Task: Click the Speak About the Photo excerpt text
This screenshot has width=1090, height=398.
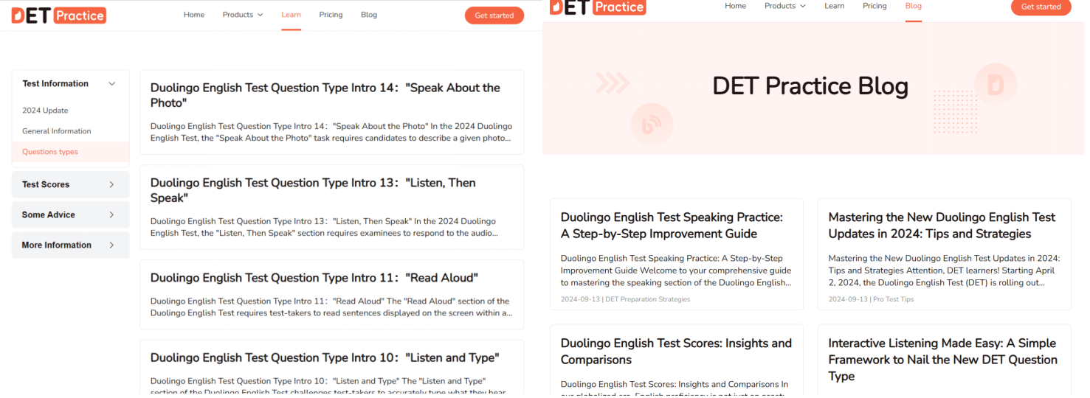Action: [x=331, y=132]
